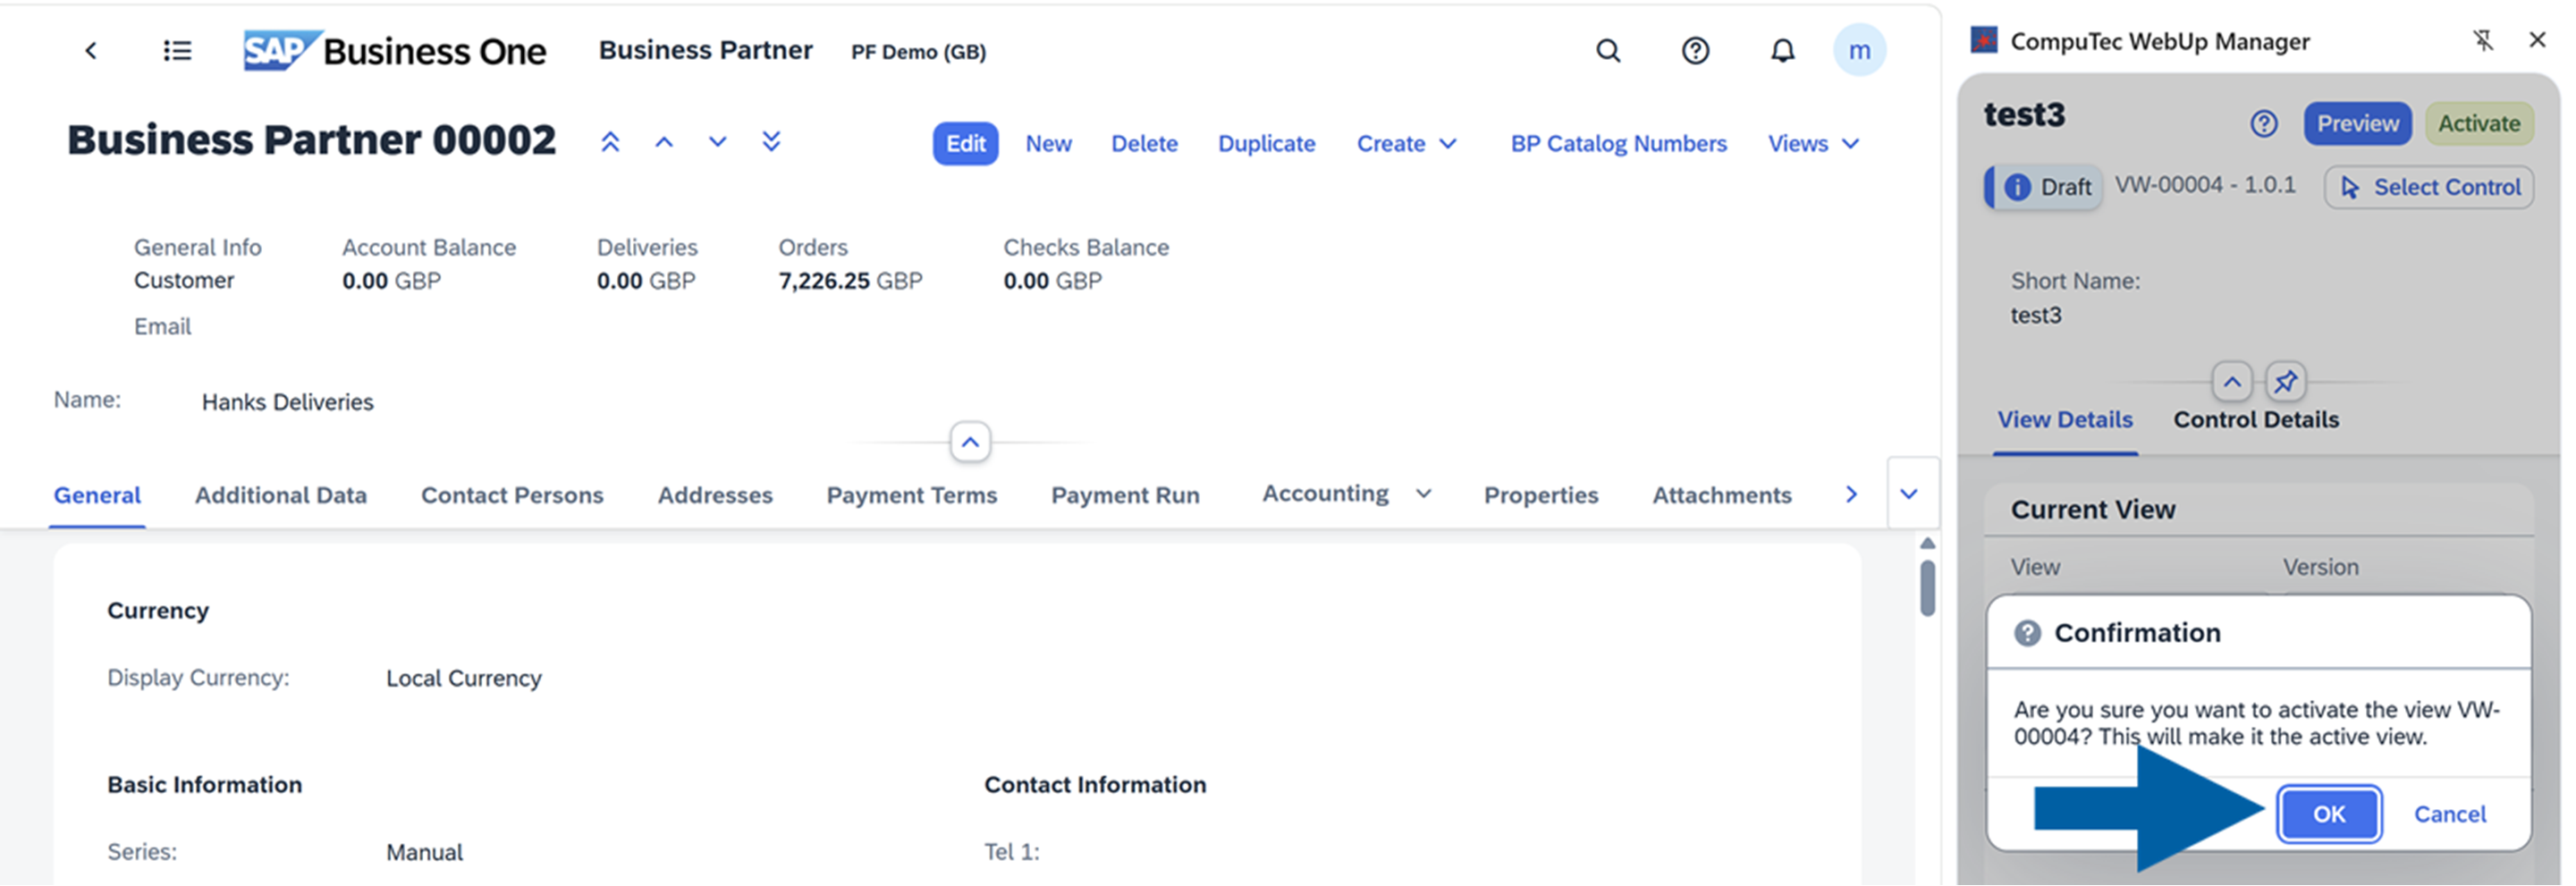Viewport: 2576px width, 886px height.
Task: Click the help icon next to Preview
Action: tap(2264, 124)
